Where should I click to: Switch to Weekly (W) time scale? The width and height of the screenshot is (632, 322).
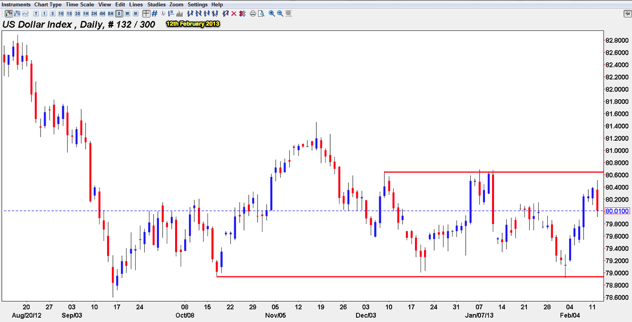(x=127, y=13)
